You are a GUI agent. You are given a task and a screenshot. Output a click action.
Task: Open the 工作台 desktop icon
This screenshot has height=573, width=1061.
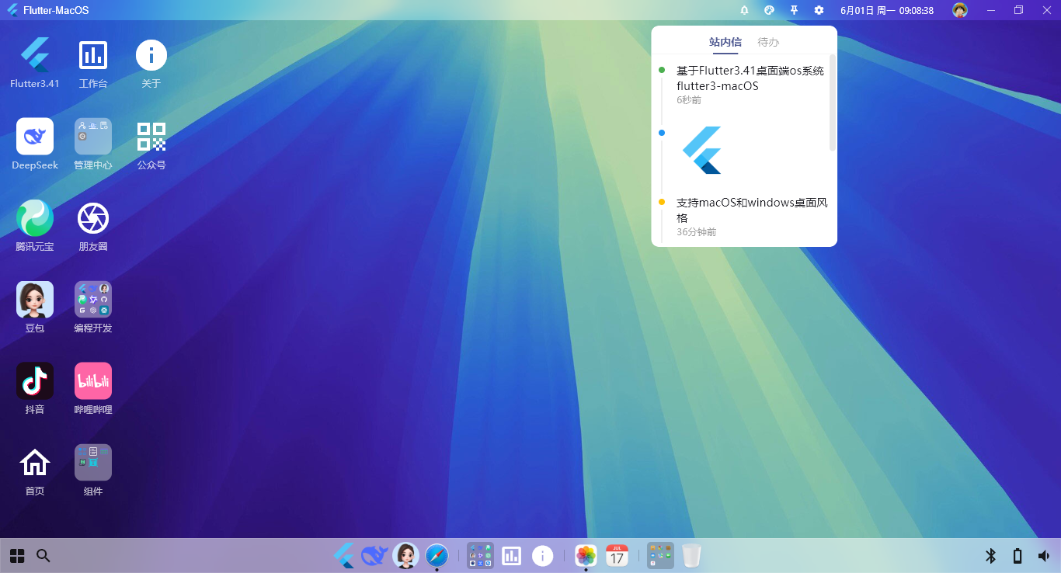point(93,55)
